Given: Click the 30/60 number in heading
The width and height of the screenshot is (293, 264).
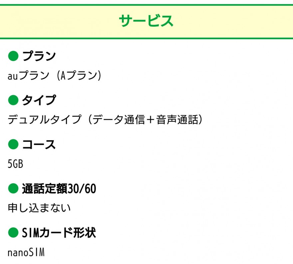Looking at the screenshot, I should pyautogui.click(x=82, y=189).
